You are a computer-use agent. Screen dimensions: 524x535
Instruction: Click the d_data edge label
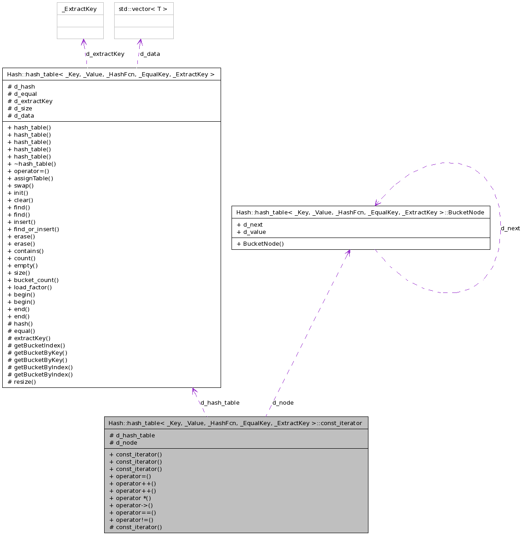tap(150, 54)
